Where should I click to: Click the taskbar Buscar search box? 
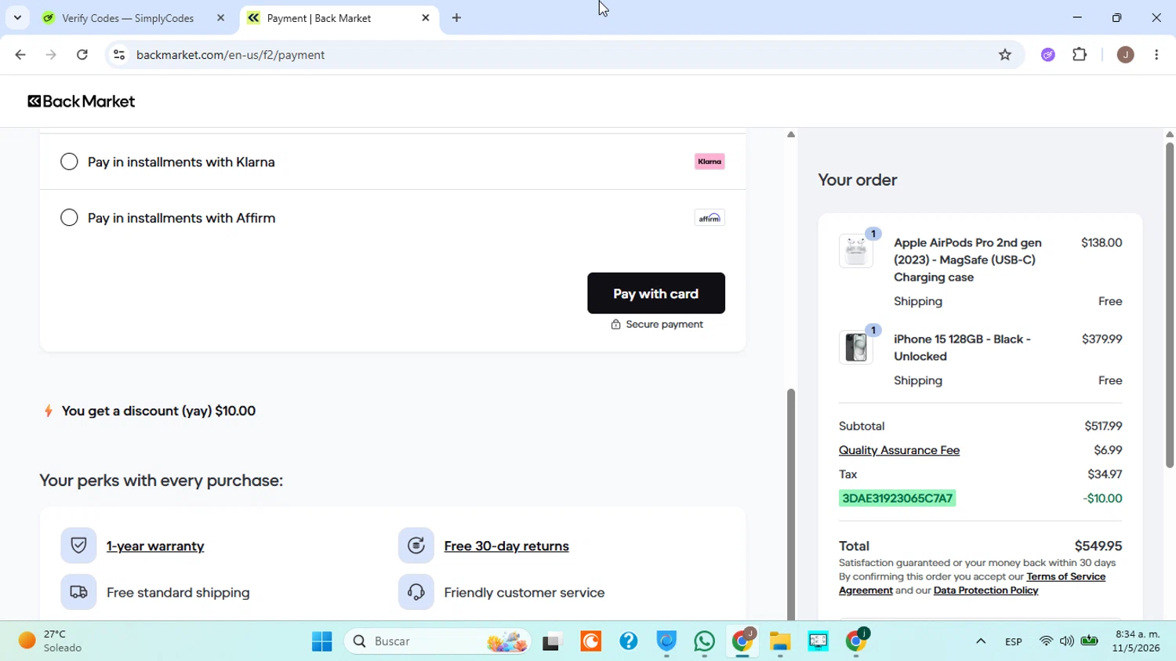(437, 641)
